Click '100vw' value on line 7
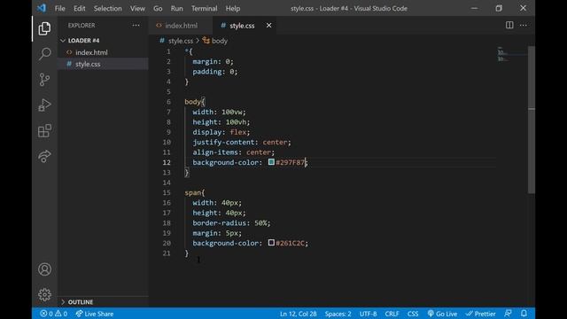Screen dimensions: 567x319 [232, 113]
